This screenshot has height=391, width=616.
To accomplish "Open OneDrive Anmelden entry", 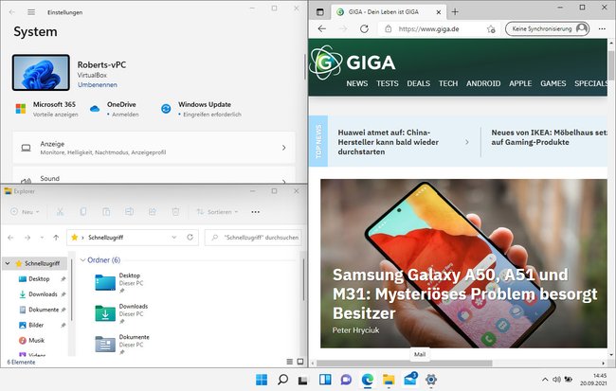I will [x=115, y=109].
